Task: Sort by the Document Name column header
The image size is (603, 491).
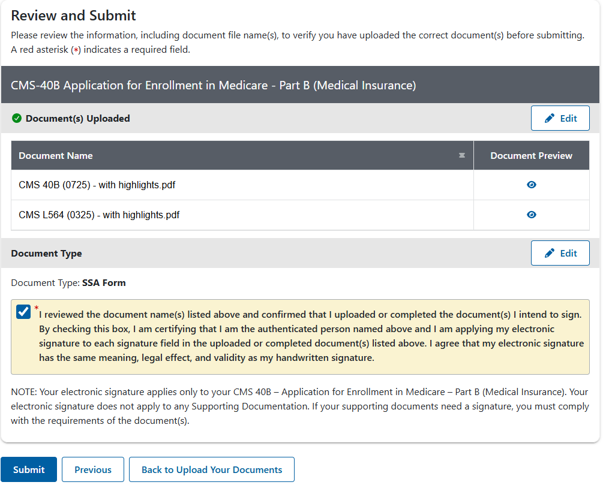Action: (56, 156)
